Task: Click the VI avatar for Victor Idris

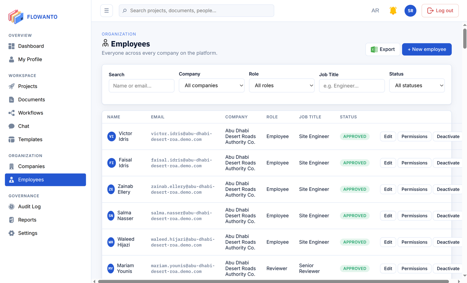Action: (x=111, y=136)
